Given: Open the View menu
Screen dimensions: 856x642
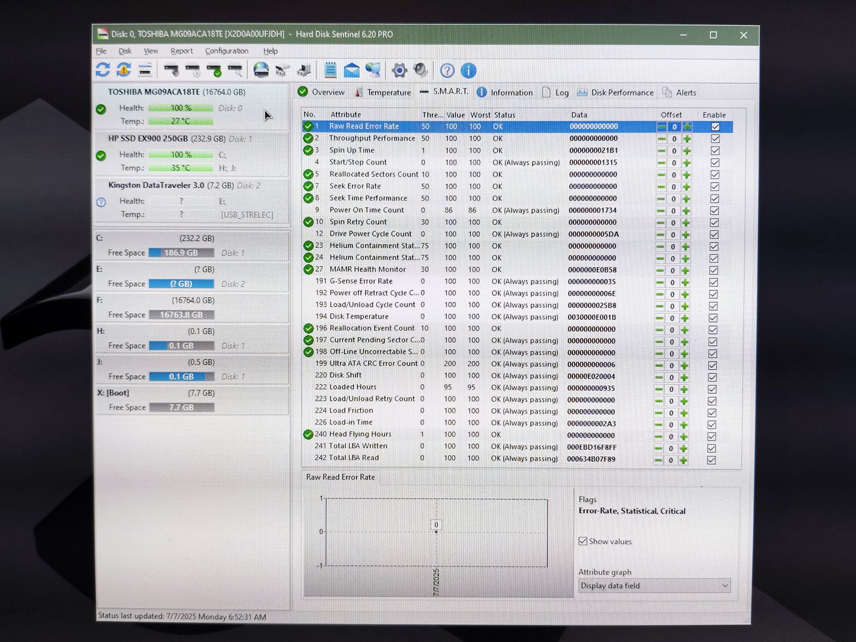Looking at the screenshot, I should pyautogui.click(x=151, y=51).
